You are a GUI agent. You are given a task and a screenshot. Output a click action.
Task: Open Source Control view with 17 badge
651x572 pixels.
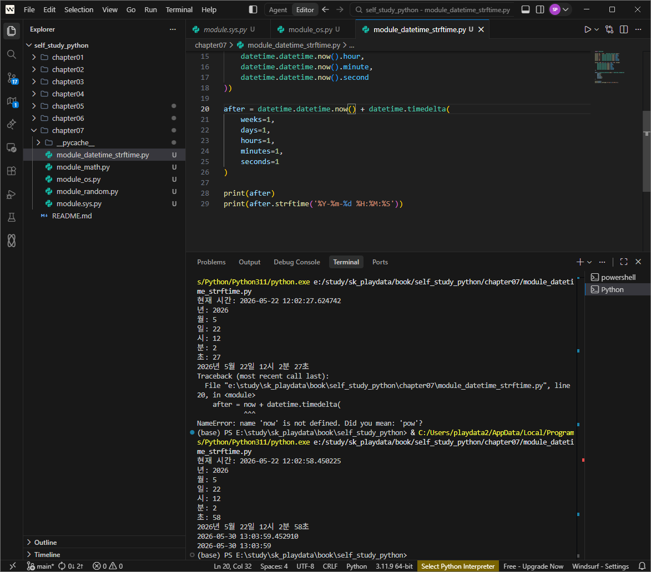click(12, 78)
